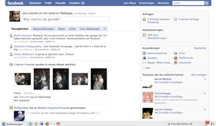Click the Geschenke gift icon

pos(176,63)
